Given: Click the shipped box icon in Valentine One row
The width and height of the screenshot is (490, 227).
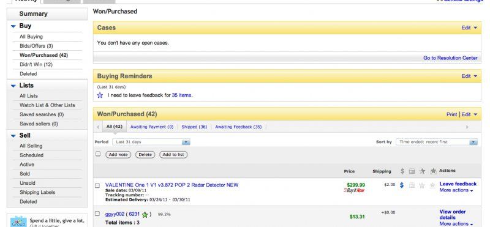Looking at the screenshot, I should point(412,185).
